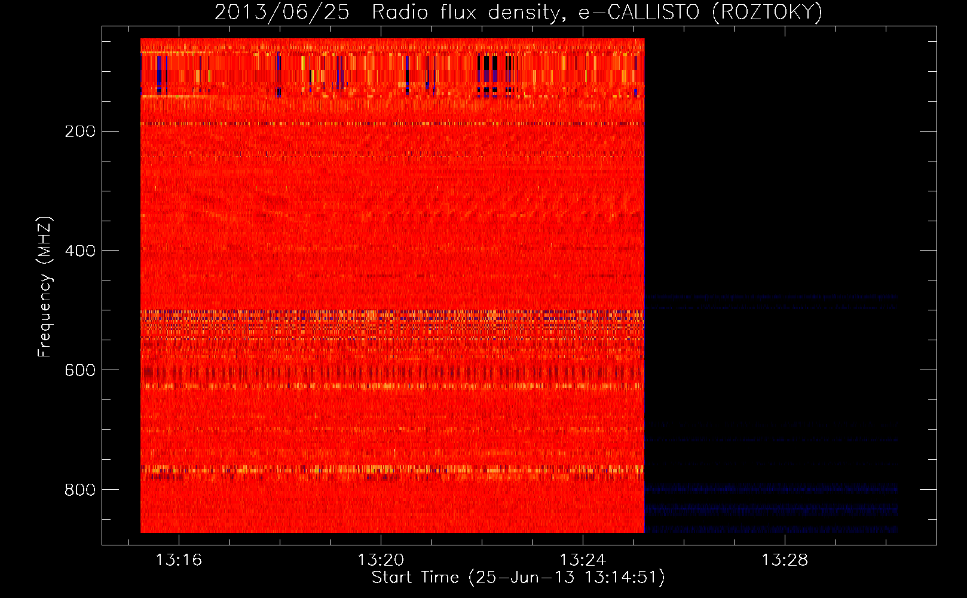Click the 'Start Time (25-Jun-13 13:14:51)' axis label
Image resolution: width=967 pixels, height=598 pixels.
pyautogui.click(x=518, y=578)
